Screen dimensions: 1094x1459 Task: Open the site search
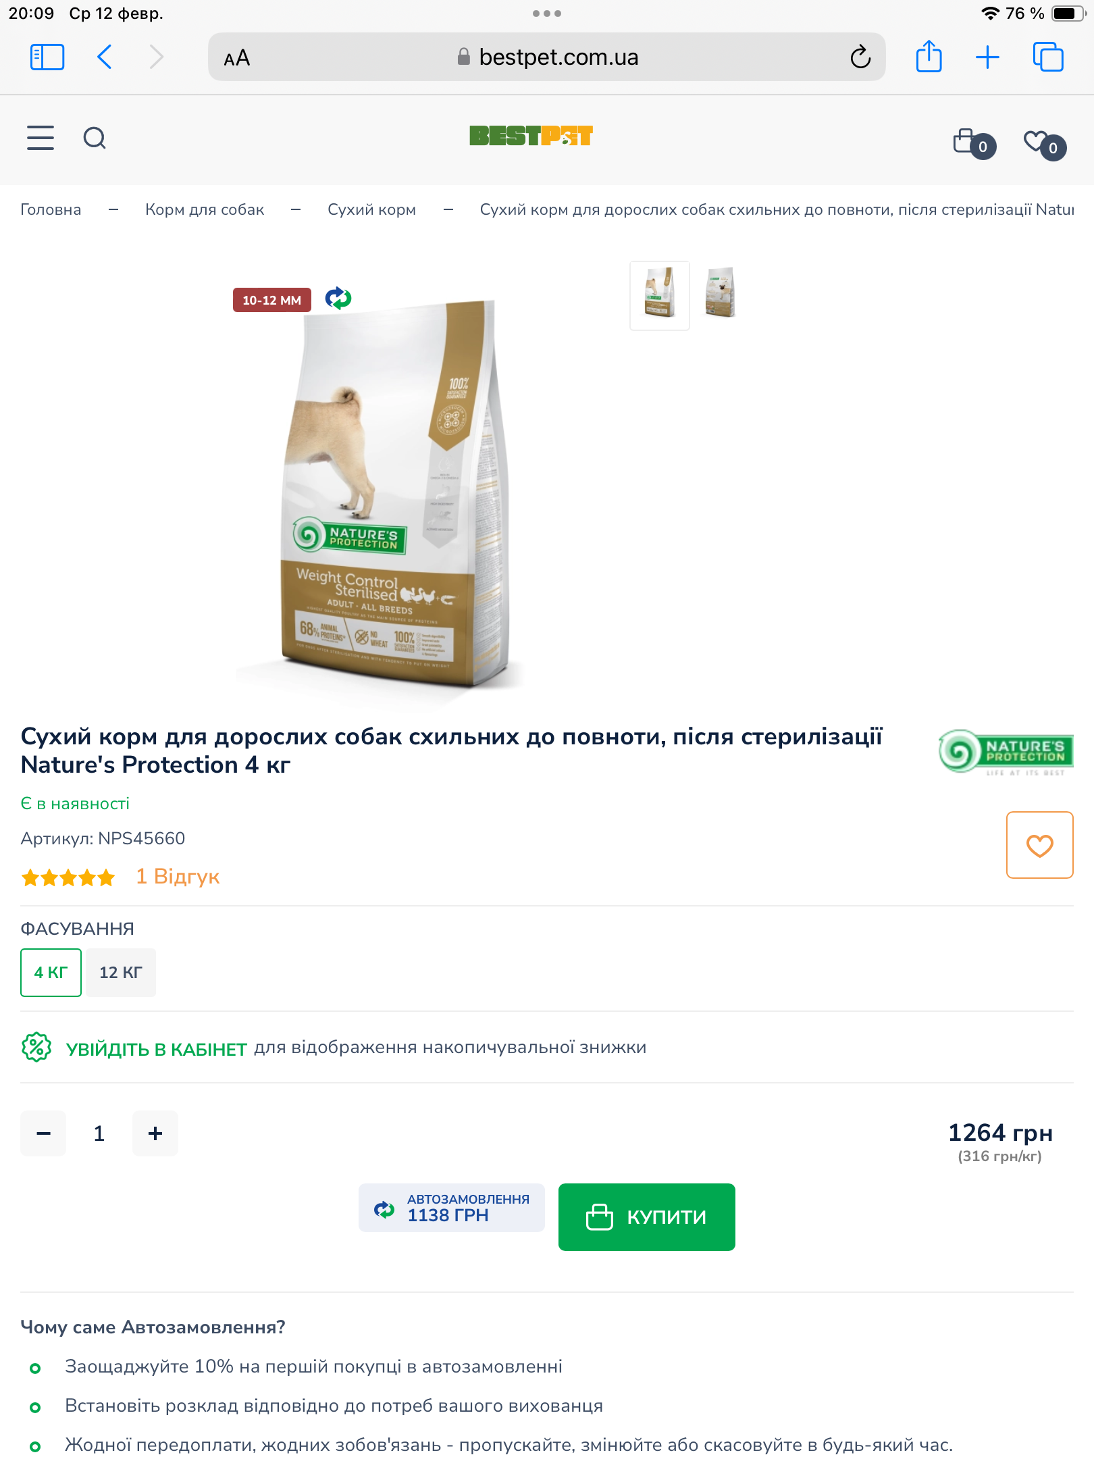[x=95, y=138]
